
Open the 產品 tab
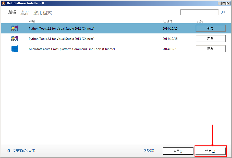coord(25,13)
